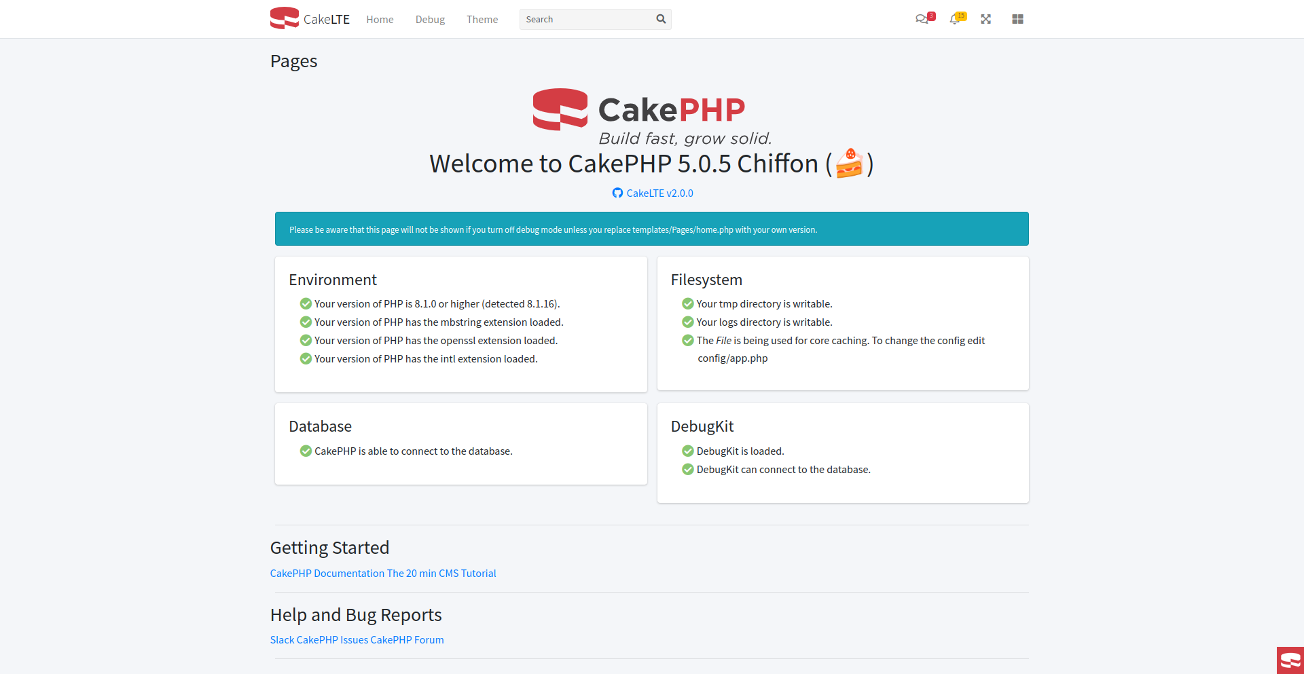Click check icon for openssl extension line
This screenshot has width=1304, height=674.
click(x=306, y=340)
